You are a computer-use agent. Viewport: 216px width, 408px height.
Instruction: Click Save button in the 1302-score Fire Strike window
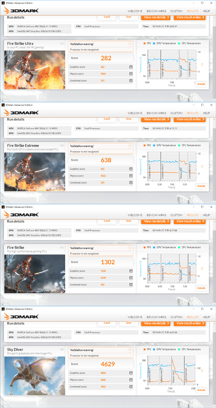129,221
